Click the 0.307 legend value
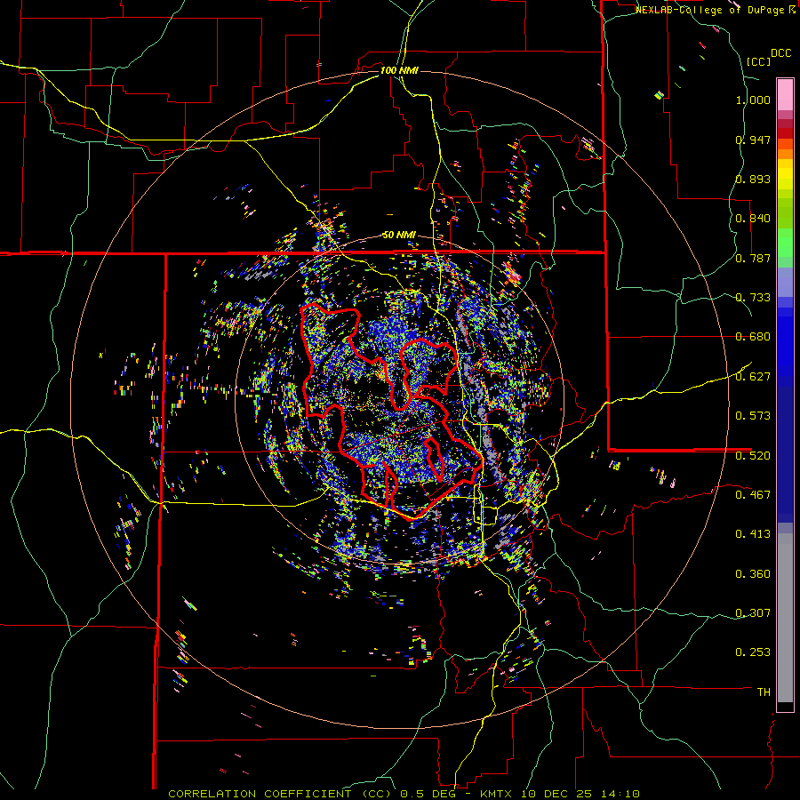Image resolution: width=800 pixels, height=800 pixels. tap(753, 613)
